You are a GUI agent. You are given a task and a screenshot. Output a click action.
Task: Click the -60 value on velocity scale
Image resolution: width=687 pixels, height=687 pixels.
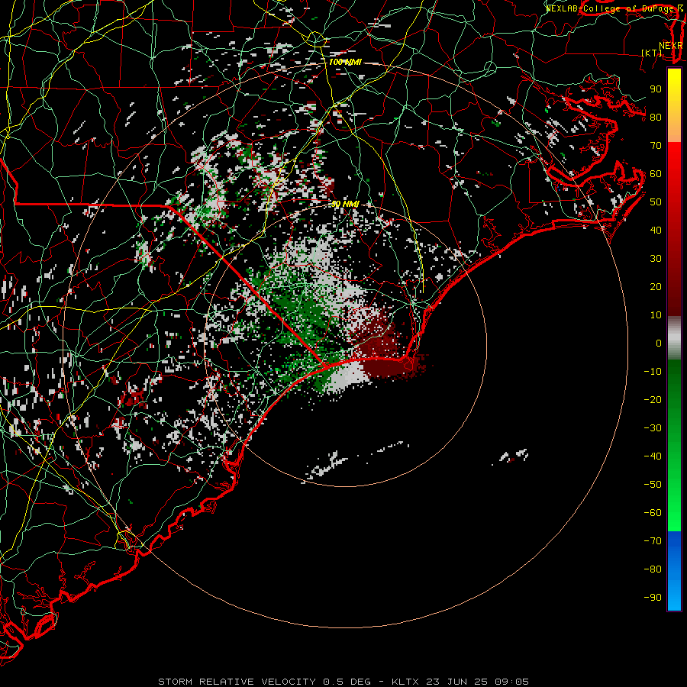tap(653, 513)
